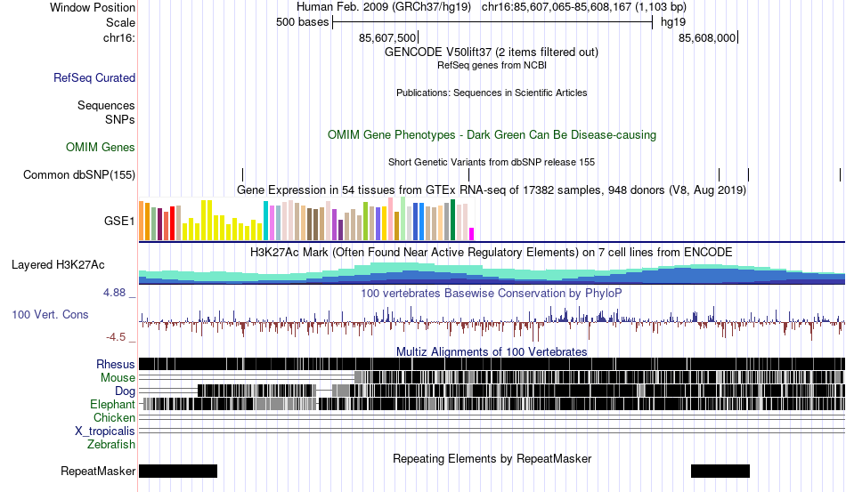Click the leftmost Common dbSNP variant tick

pyautogui.click(x=243, y=174)
